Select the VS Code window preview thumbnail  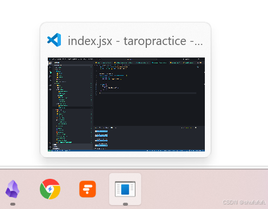pyautogui.click(x=126, y=104)
